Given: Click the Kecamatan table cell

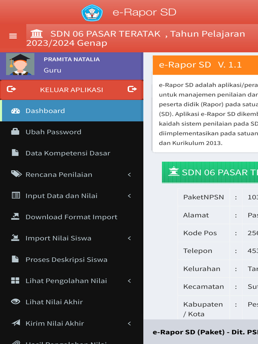Looking at the screenshot, I should click(204, 287).
